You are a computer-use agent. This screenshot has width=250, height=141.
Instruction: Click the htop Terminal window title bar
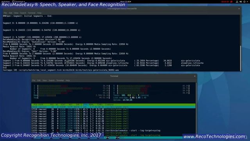pos(114,76)
